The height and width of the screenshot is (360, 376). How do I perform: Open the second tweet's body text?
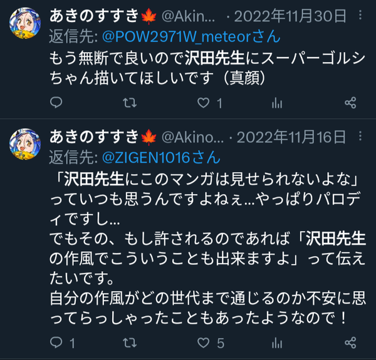coord(207,248)
